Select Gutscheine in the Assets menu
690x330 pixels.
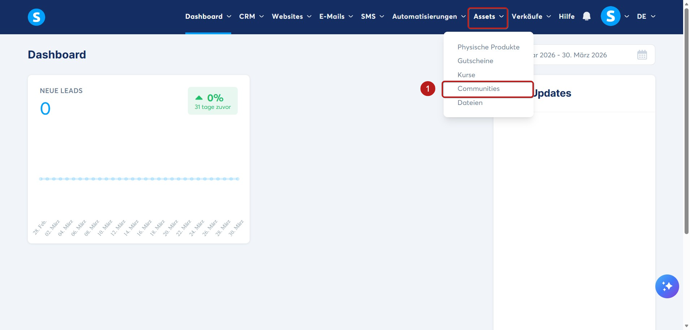[475, 61]
